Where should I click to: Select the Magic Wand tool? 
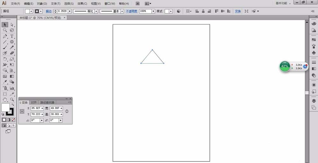[x=5, y=31]
